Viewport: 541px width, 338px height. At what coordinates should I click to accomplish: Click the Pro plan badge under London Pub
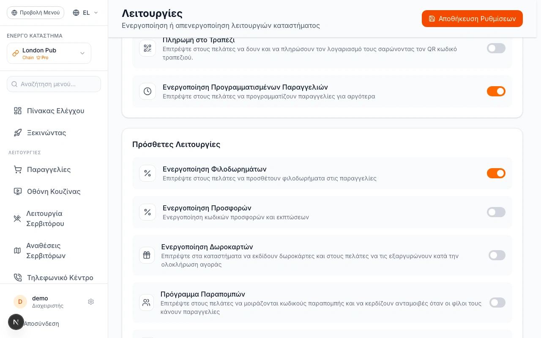[42, 57]
